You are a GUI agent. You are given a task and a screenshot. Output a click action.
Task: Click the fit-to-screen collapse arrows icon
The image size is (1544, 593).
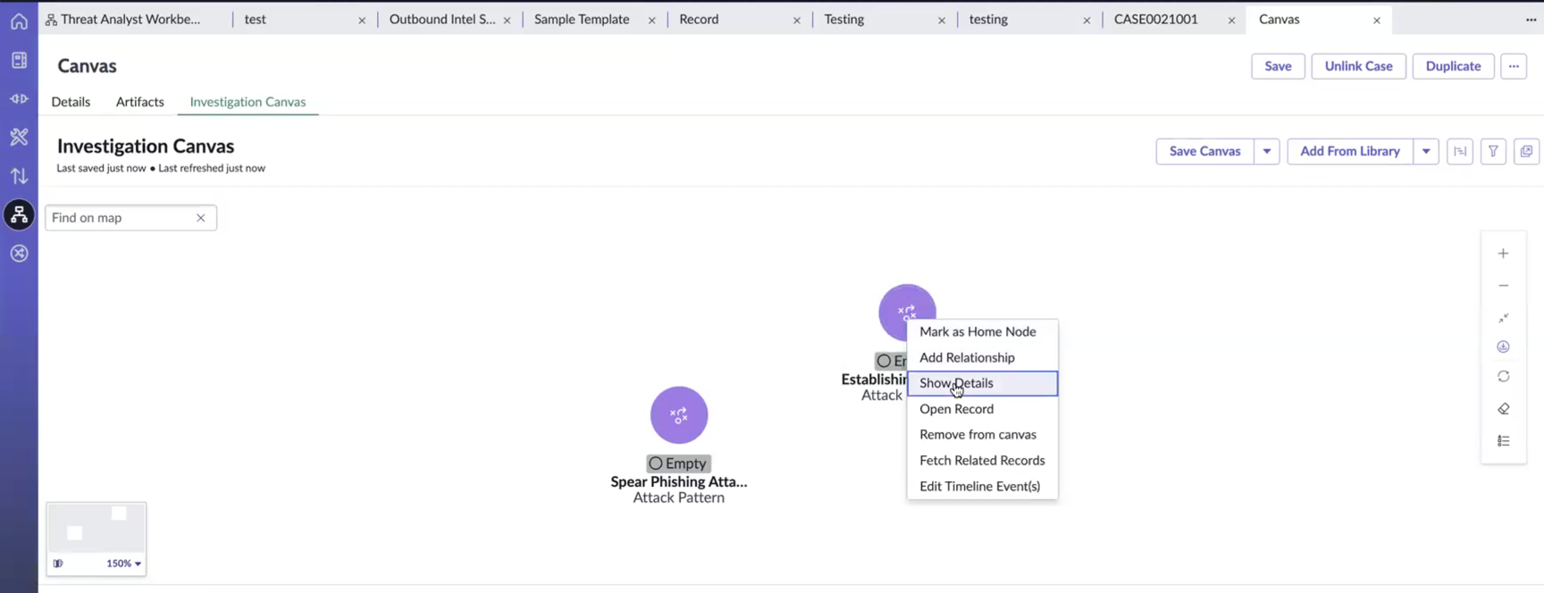pos(1504,318)
